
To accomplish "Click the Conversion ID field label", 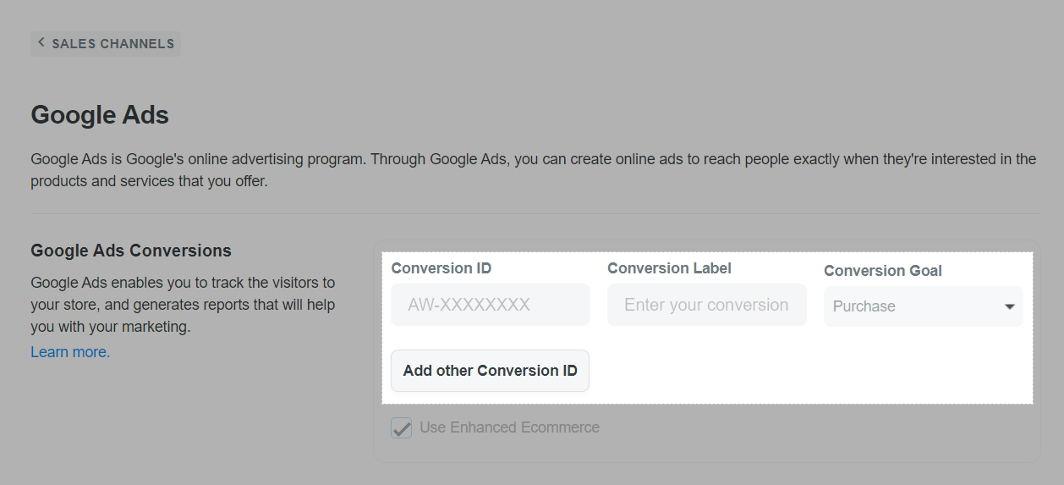I will [x=441, y=268].
